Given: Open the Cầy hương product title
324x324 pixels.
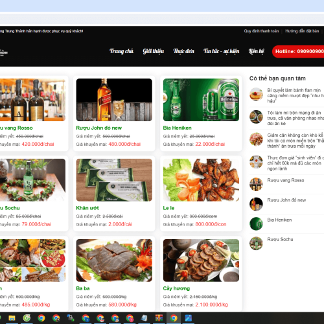Looking at the screenshot, I should [x=176, y=288].
